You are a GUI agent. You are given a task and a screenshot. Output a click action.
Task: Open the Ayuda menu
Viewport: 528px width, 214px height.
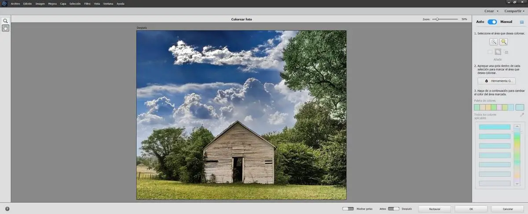coord(120,4)
